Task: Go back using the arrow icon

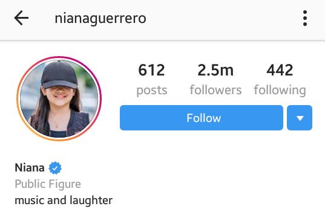Action: (21, 18)
